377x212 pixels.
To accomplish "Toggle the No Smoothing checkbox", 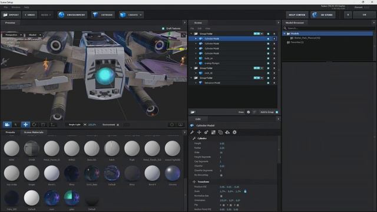I will coord(221,175).
